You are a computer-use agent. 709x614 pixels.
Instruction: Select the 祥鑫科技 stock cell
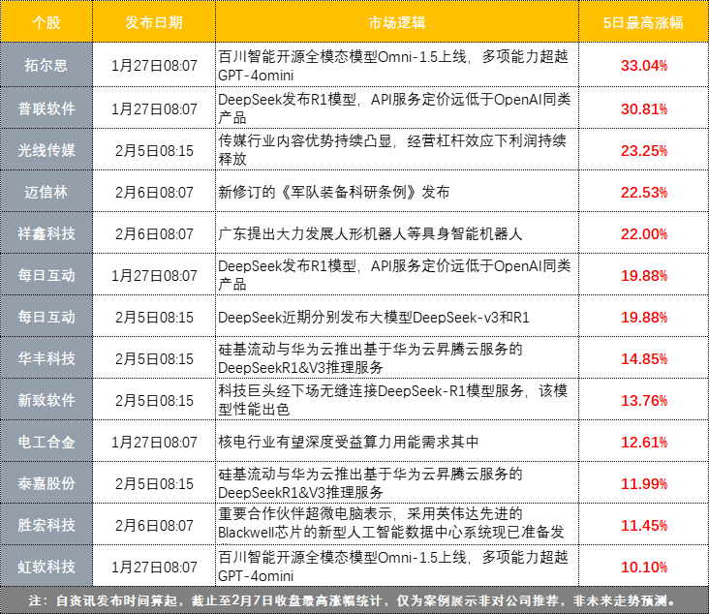tap(46, 233)
